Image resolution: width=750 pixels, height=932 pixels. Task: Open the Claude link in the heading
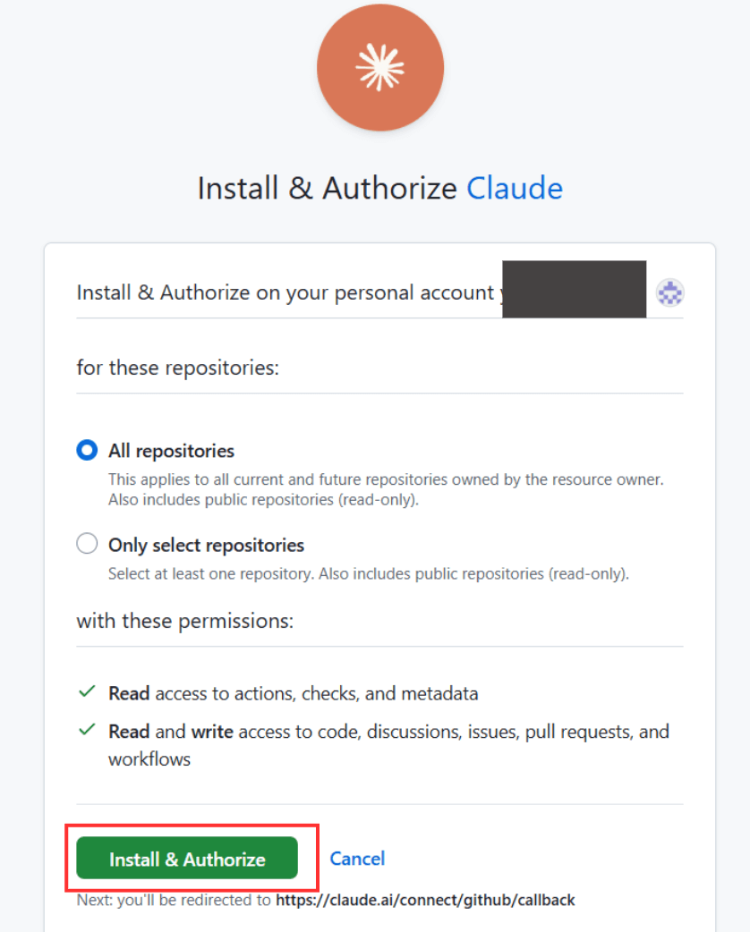(515, 189)
